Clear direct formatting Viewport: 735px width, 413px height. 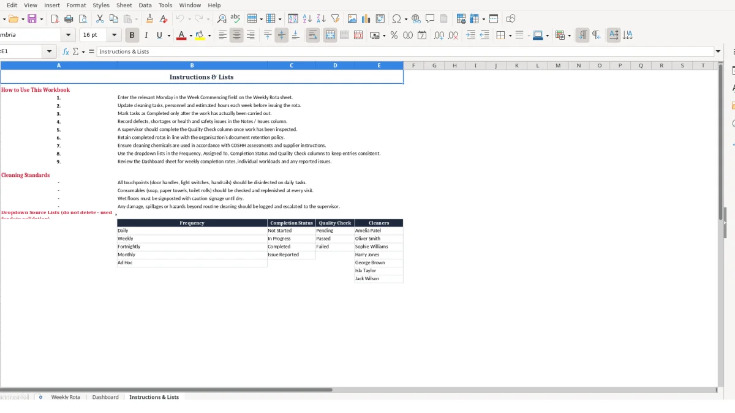pyautogui.click(x=164, y=19)
